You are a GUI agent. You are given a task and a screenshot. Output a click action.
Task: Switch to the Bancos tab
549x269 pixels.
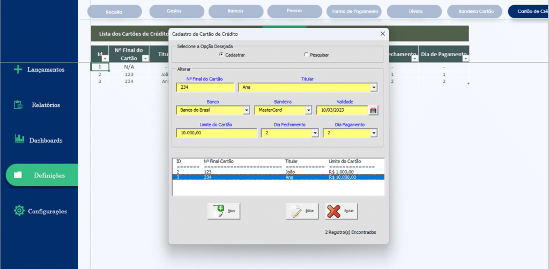[236, 11]
